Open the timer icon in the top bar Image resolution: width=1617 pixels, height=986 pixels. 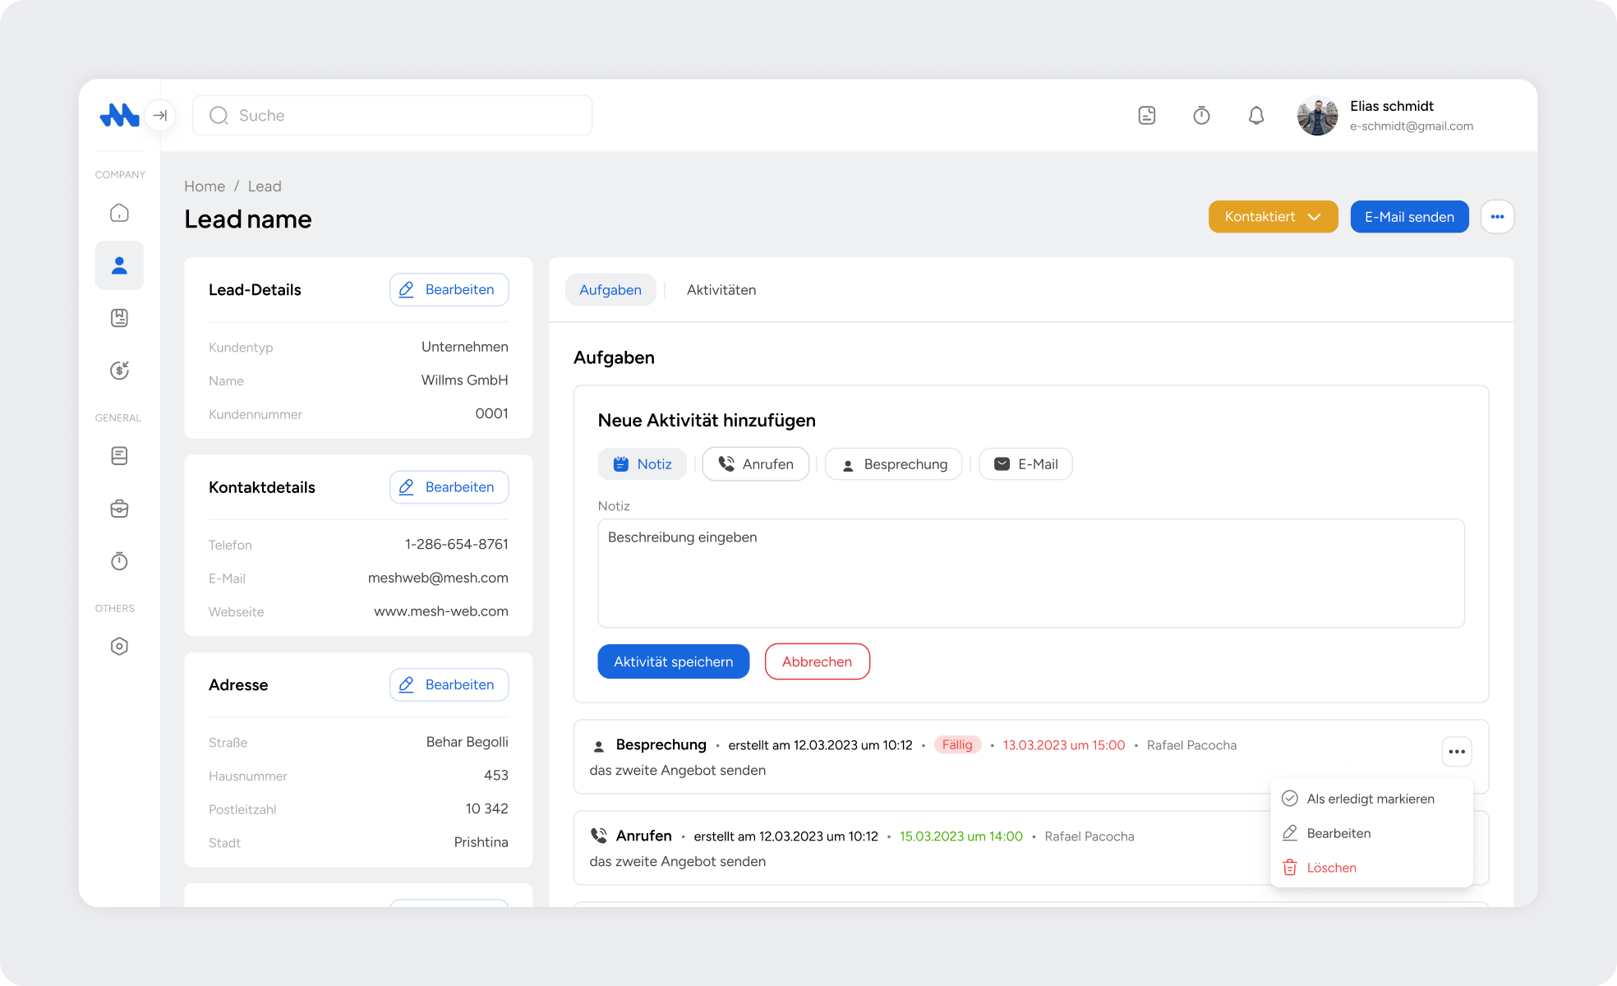point(1201,115)
